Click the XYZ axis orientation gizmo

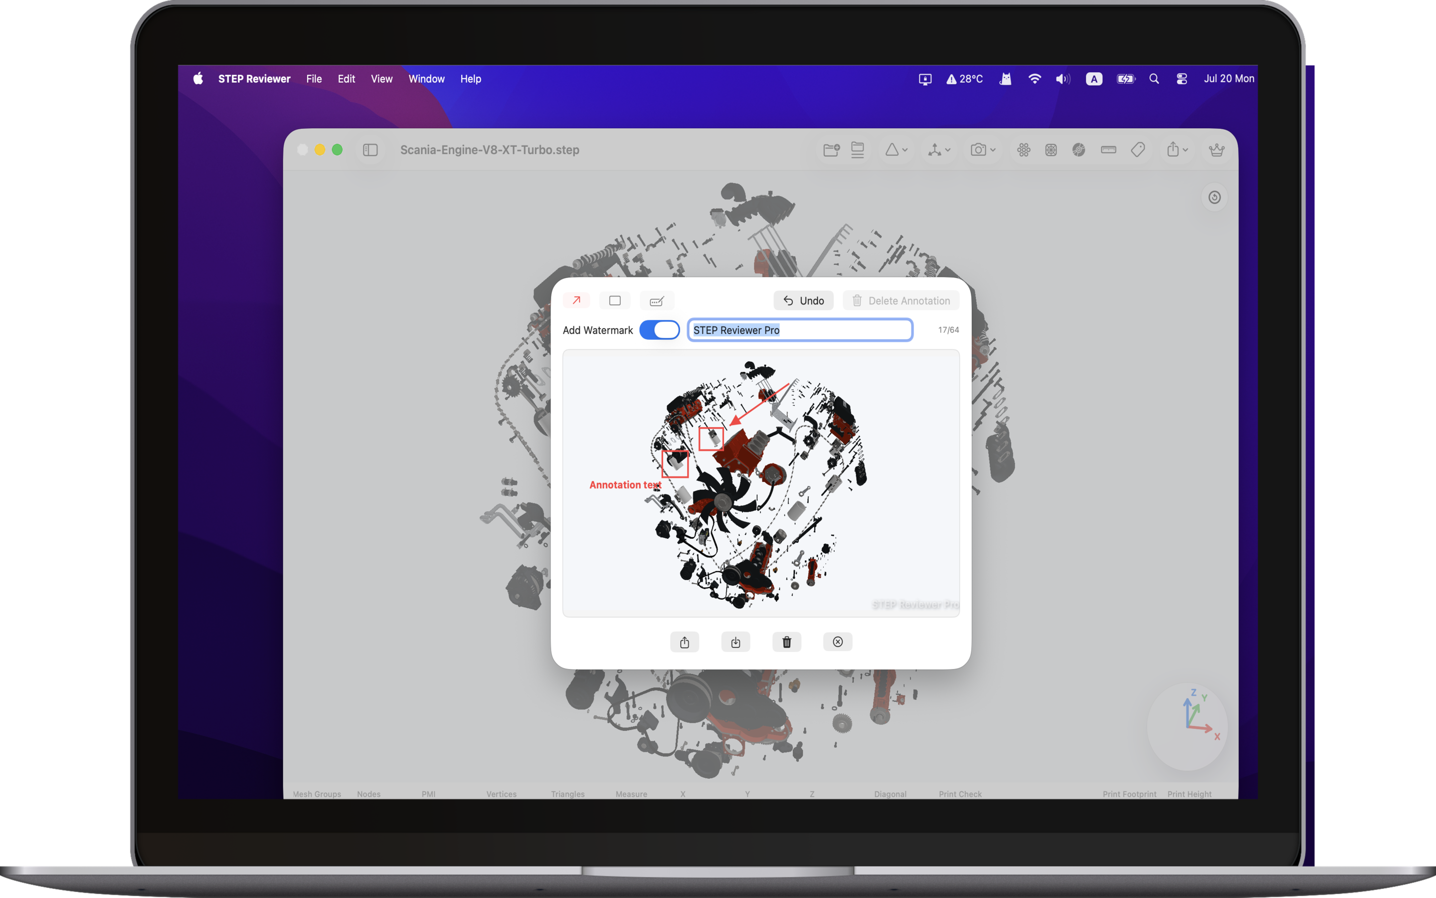pyautogui.click(x=1188, y=726)
